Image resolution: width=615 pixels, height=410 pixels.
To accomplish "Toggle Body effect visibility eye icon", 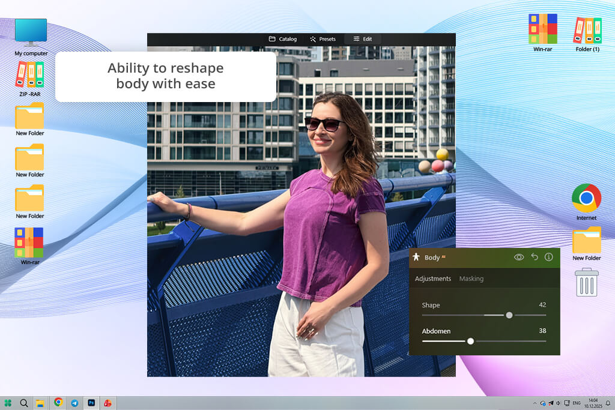I will (519, 257).
